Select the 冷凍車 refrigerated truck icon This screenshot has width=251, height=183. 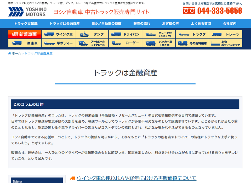click(x=25, y=43)
